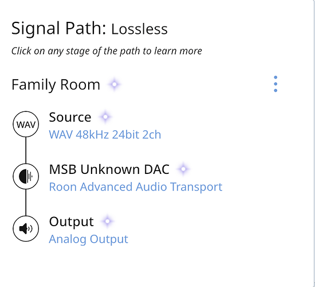The width and height of the screenshot is (315, 287).
Task: Select the Source stage heading
Action: tap(70, 117)
